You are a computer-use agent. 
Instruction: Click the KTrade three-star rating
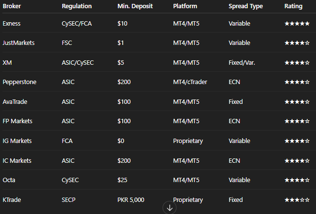point(297,200)
